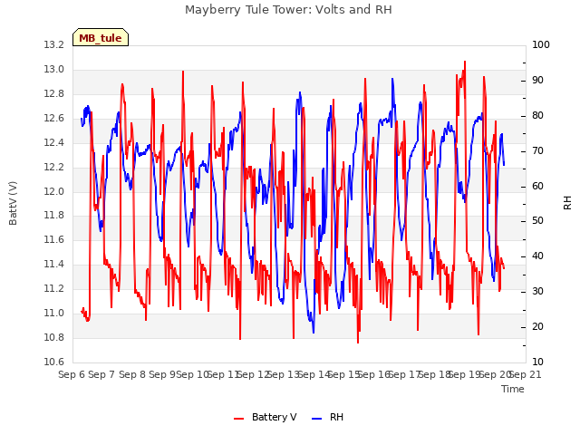The width and height of the screenshot is (580, 435).
Task: Click the 10.8 tick on BattV axis
Action: (x=54, y=337)
